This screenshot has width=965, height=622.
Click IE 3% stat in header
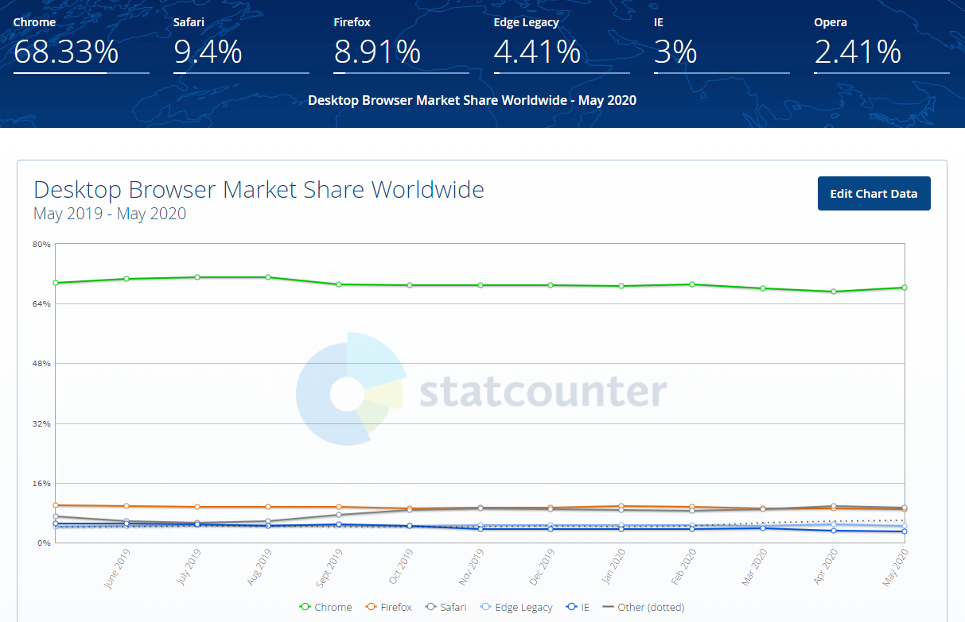click(x=722, y=44)
